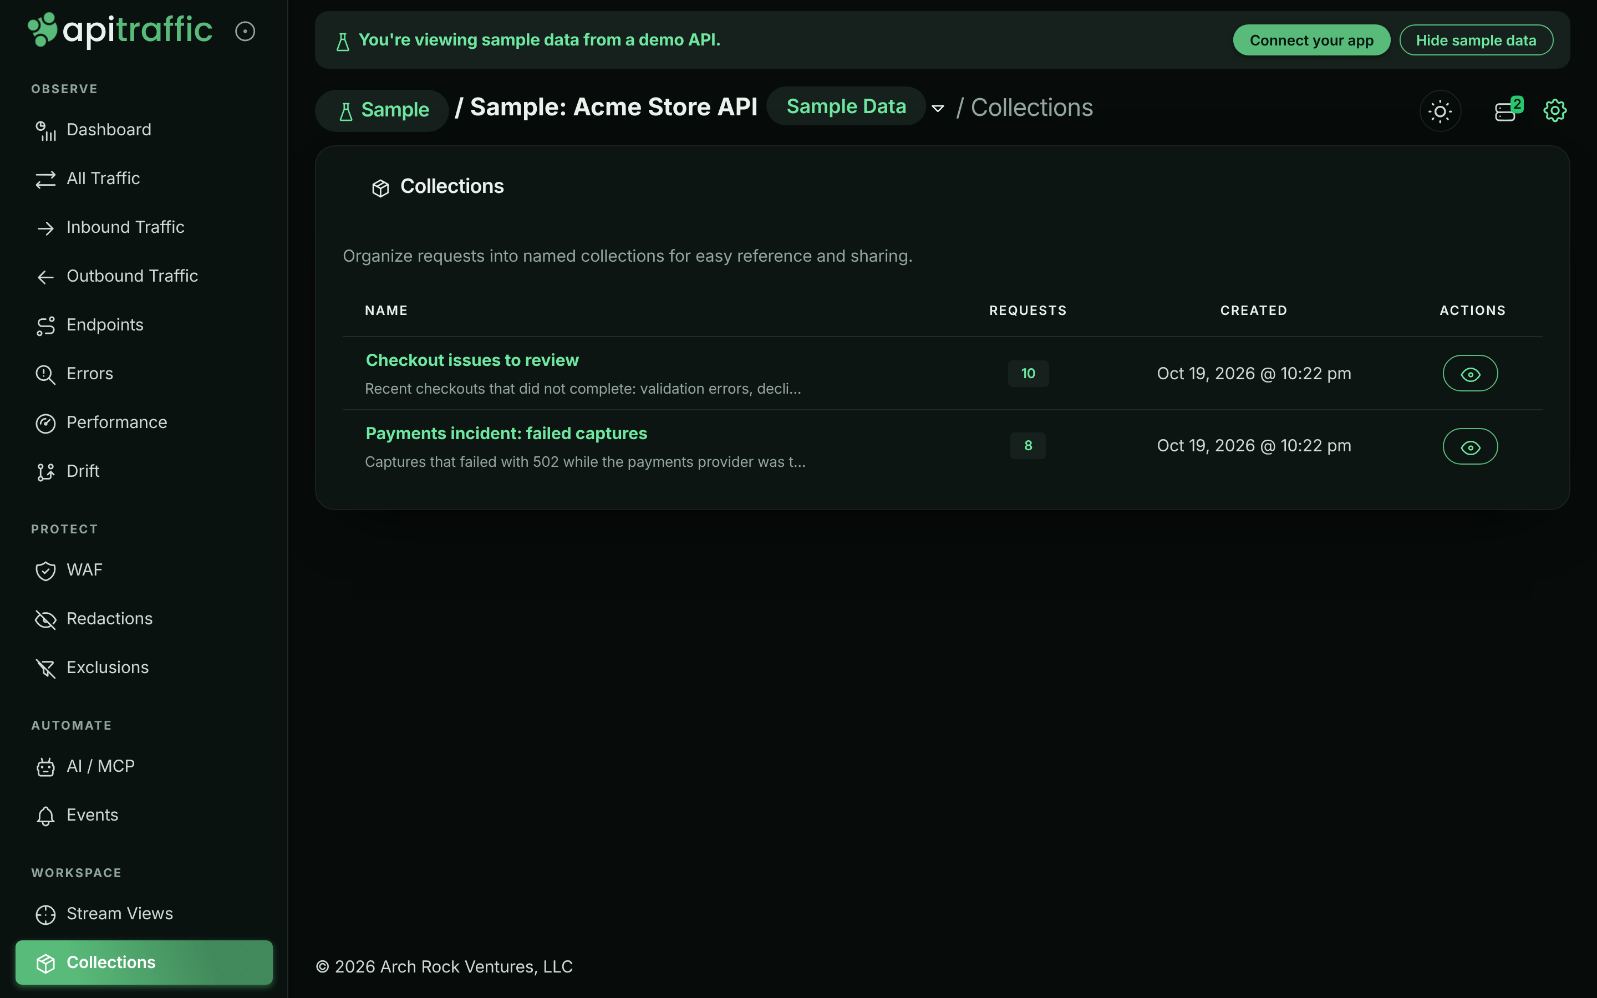
Task: Click the request count 8 badge
Action: (1028, 446)
